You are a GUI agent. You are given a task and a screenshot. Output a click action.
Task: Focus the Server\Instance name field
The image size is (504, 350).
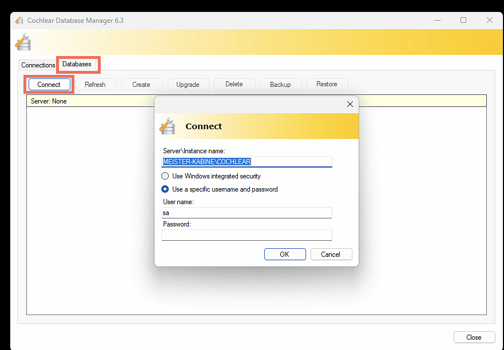click(x=247, y=162)
